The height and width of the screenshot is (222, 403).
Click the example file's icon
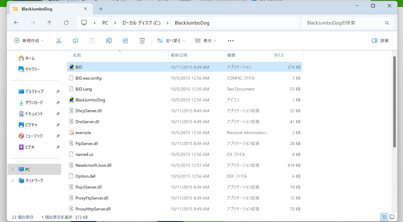71,133
